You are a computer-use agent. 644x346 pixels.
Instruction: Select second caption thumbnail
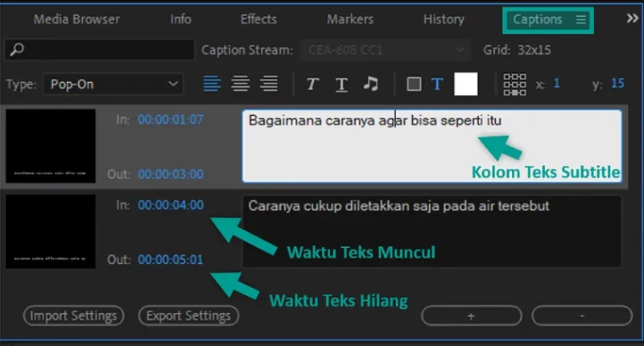tap(51, 232)
